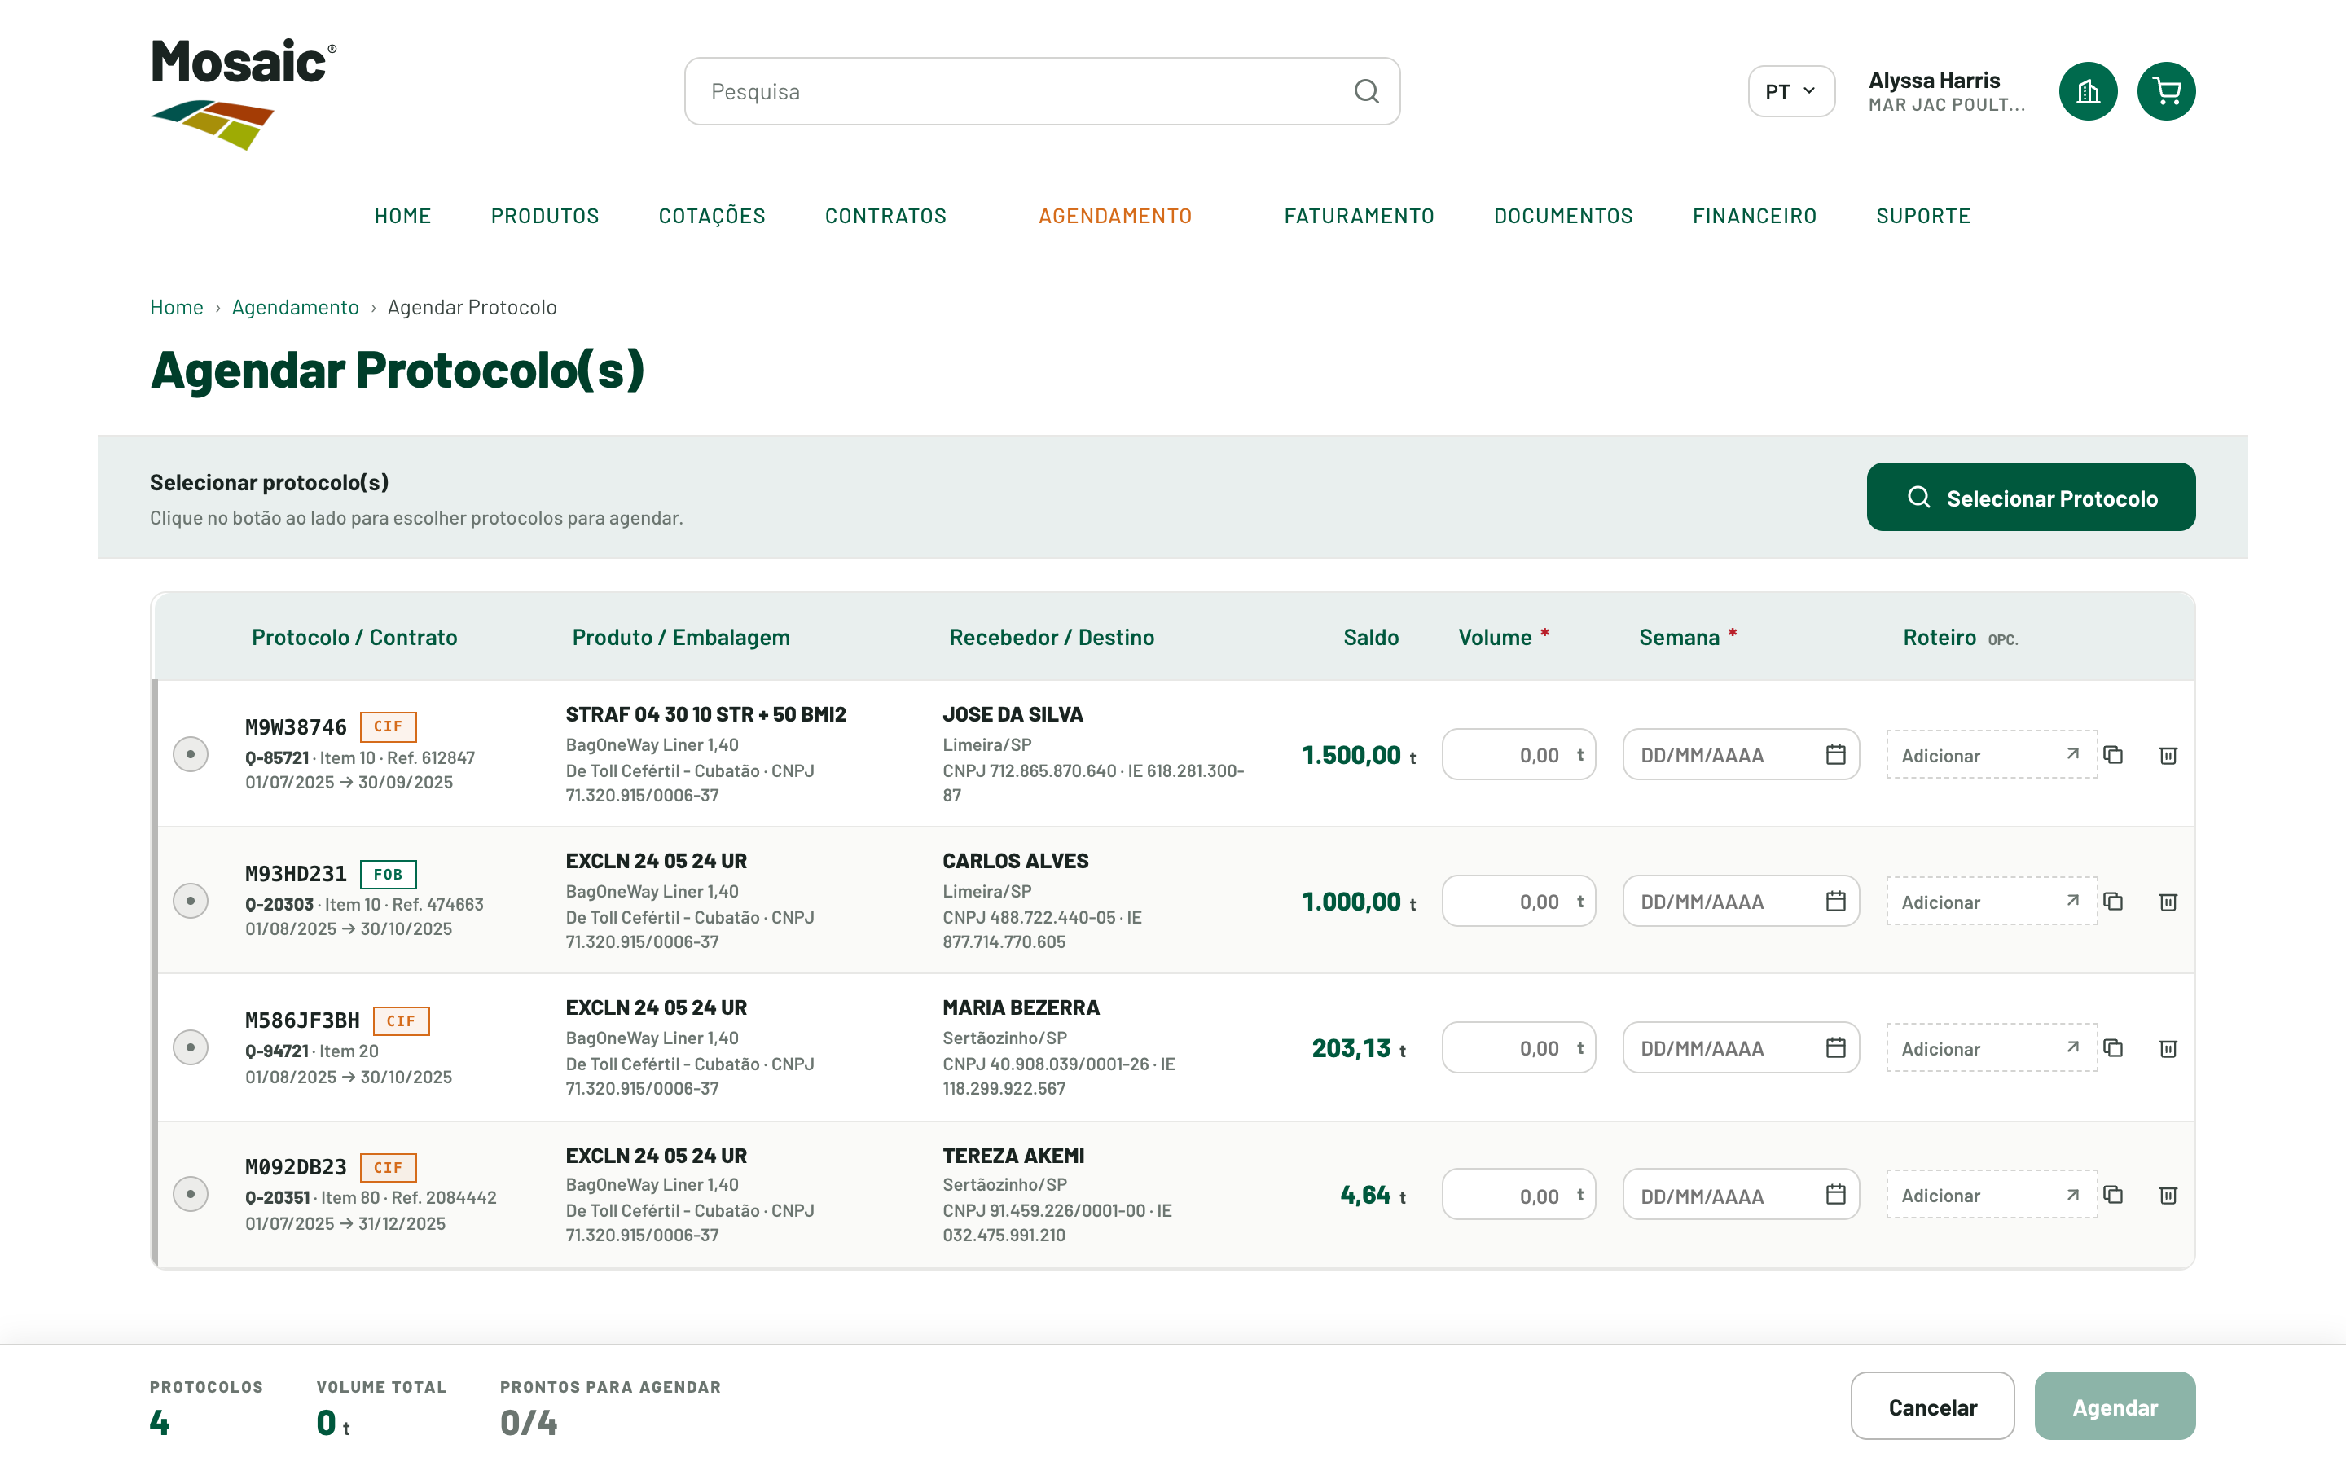Image resolution: width=2346 pixels, height=1466 pixels.
Task: Open the CONTRATOS menu
Action: coord(885,215)
